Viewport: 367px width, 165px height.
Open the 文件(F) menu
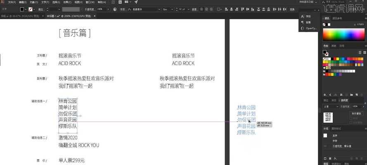pyautogui.click(x=12, y=2)
